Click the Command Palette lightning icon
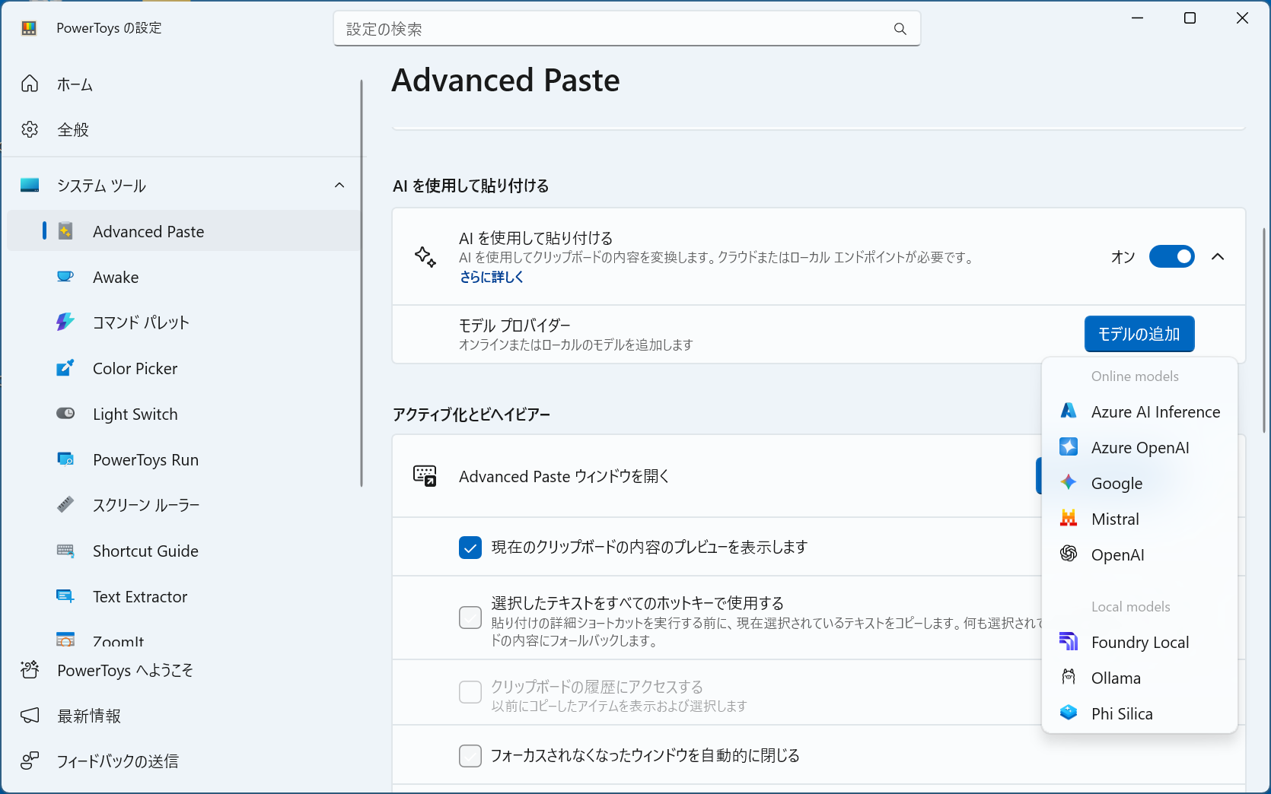The height and width of the screenshot is (794, 1271). click(x=66, y=322)
